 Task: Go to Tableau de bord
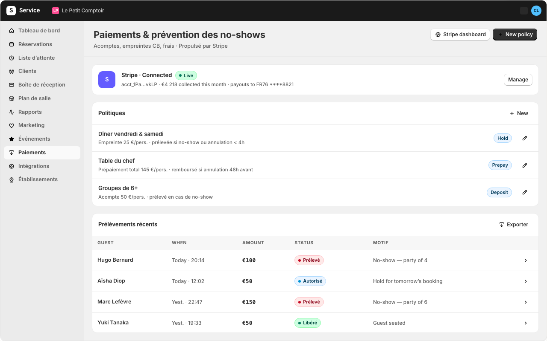pos(42,31)
